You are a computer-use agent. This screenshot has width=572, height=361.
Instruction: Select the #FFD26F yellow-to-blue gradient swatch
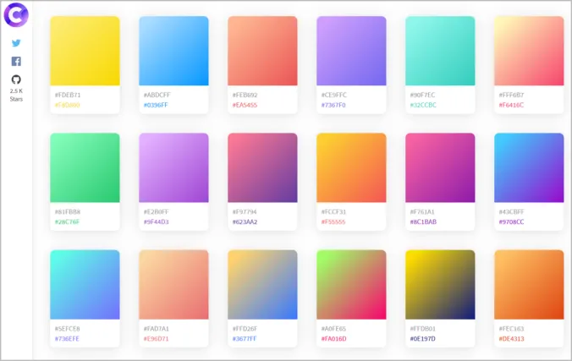coord(262,284)
